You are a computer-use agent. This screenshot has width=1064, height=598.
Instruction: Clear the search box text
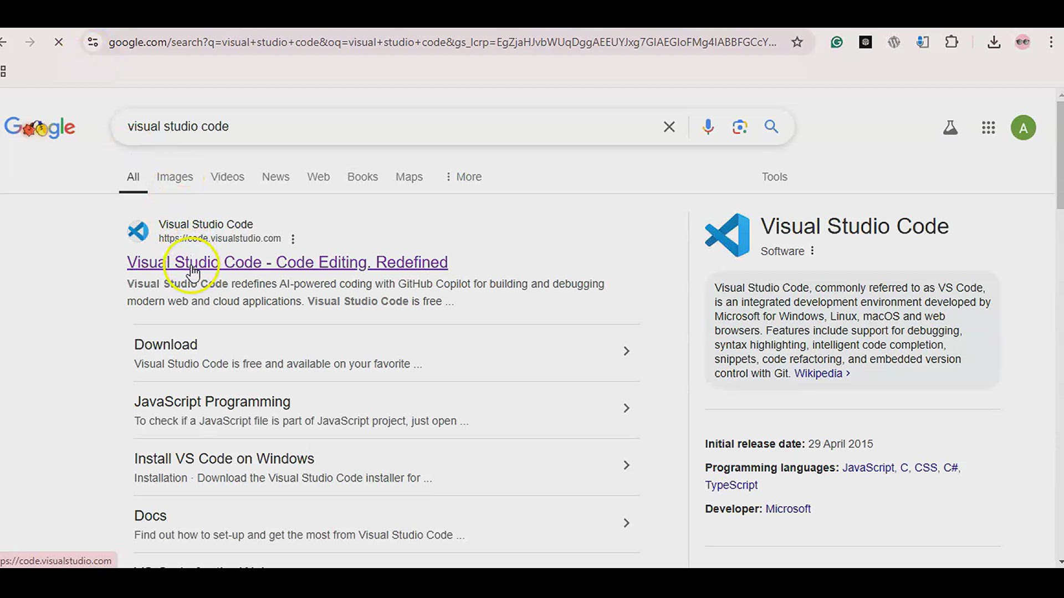coord(669,127)
